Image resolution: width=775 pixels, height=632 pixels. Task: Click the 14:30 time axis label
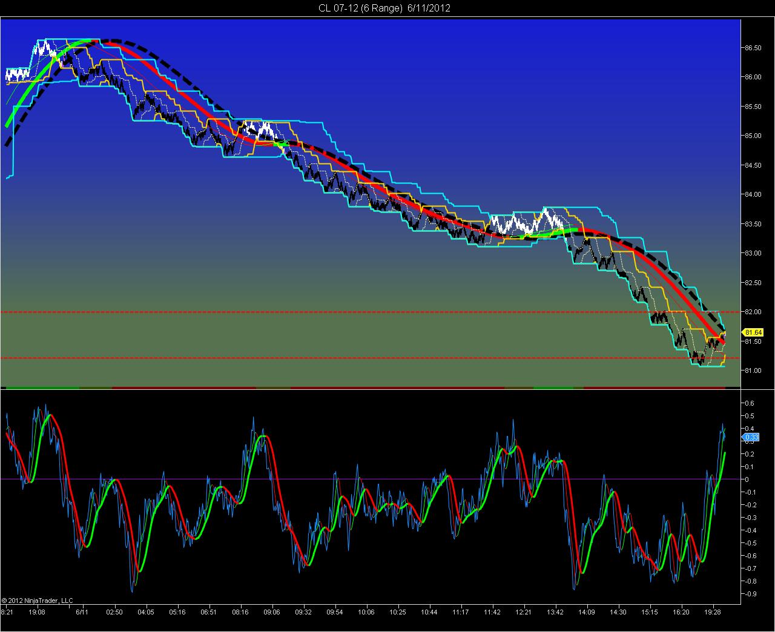tap(618, 612)
